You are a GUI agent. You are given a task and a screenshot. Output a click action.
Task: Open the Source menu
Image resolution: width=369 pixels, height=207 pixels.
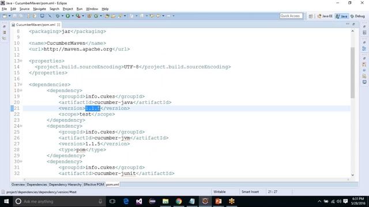click(x=24, y=9)
